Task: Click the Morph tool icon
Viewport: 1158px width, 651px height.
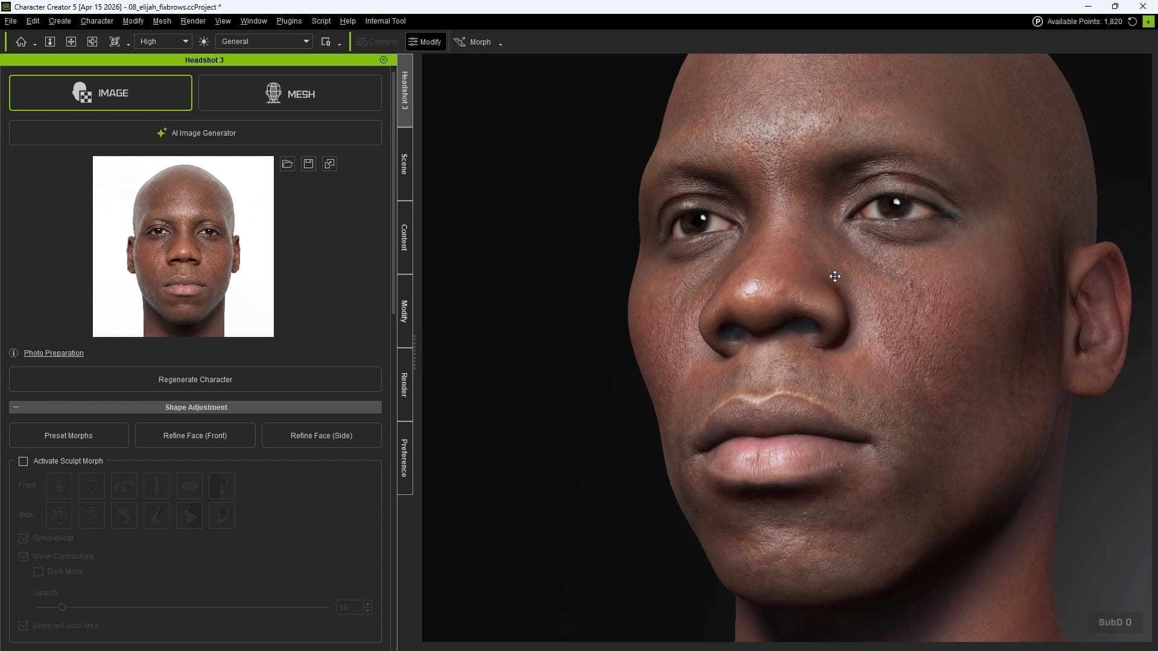Action: 460,42
